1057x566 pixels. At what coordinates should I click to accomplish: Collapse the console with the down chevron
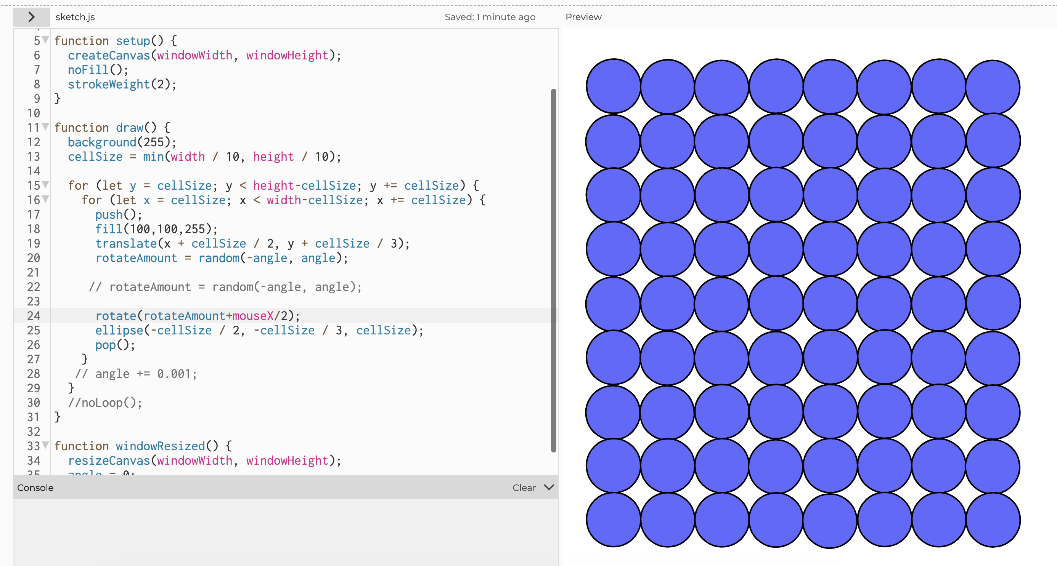coord(549,487)
